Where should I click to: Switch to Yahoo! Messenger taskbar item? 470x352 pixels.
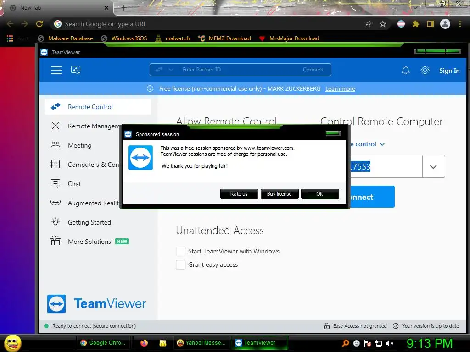201,343
